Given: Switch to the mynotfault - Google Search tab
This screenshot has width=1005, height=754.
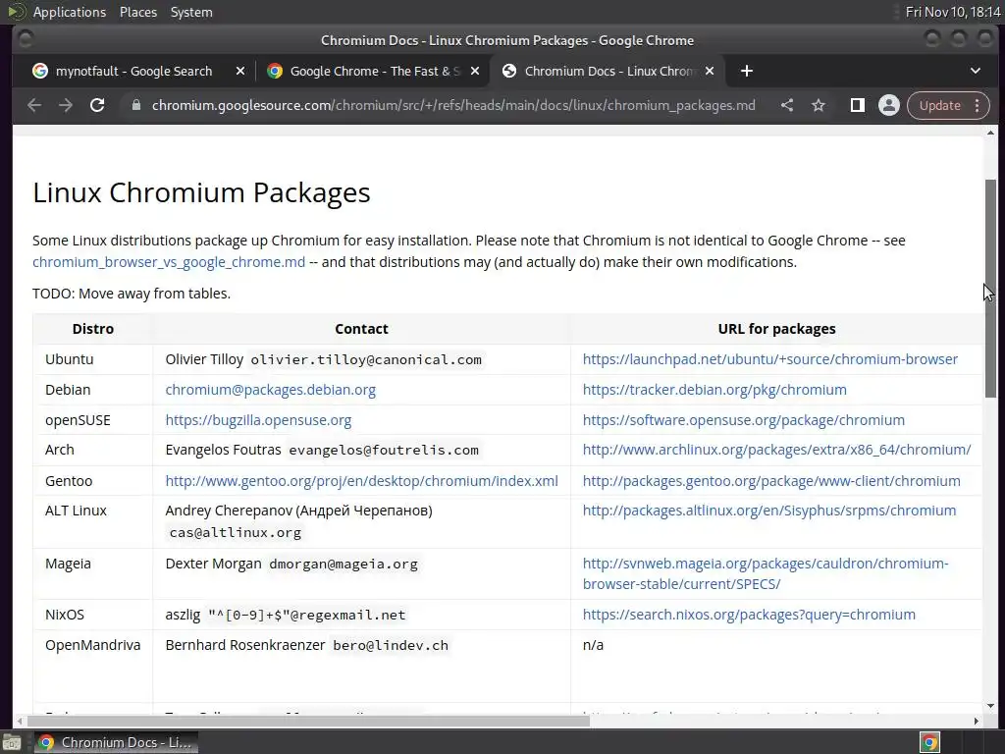Looking at the screenshot, I should tap(133, 71).
